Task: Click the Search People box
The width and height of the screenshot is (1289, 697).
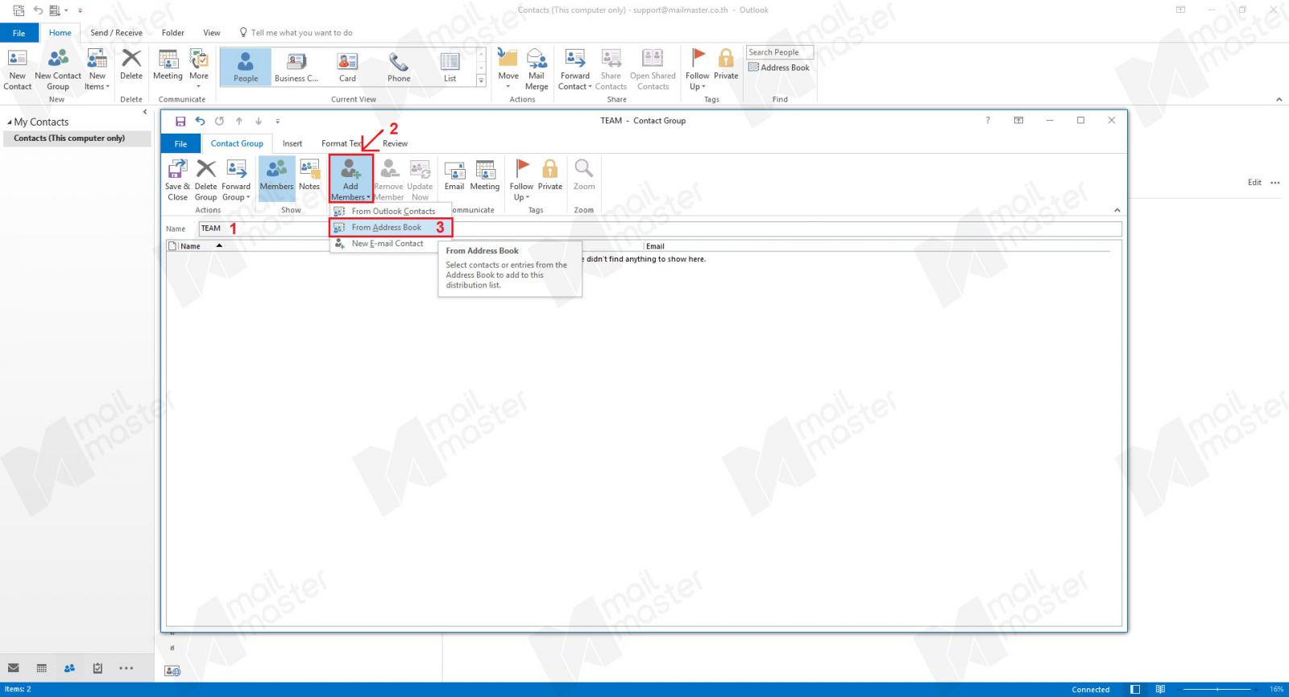Action: tap(779, 52)
